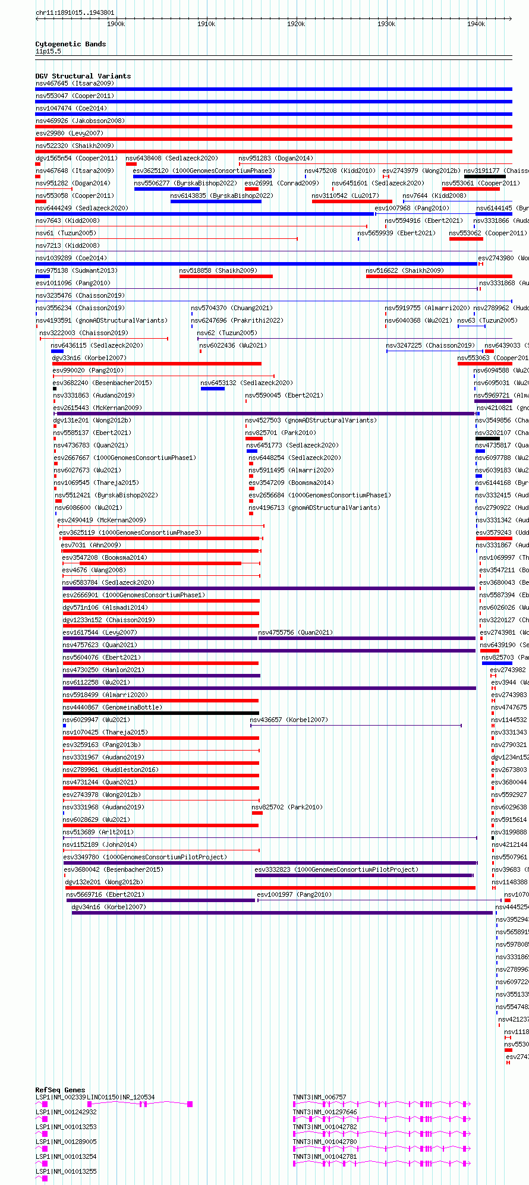Click nsv3235476 (Chaisson2019) label

tap(80, 295)
